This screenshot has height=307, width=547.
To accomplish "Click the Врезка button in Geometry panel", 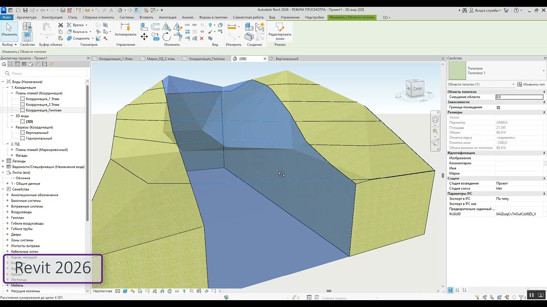I will pyautogui.click(x=77, y=25).
